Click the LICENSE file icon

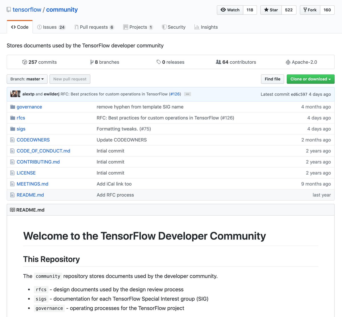(x=12, y=173)
